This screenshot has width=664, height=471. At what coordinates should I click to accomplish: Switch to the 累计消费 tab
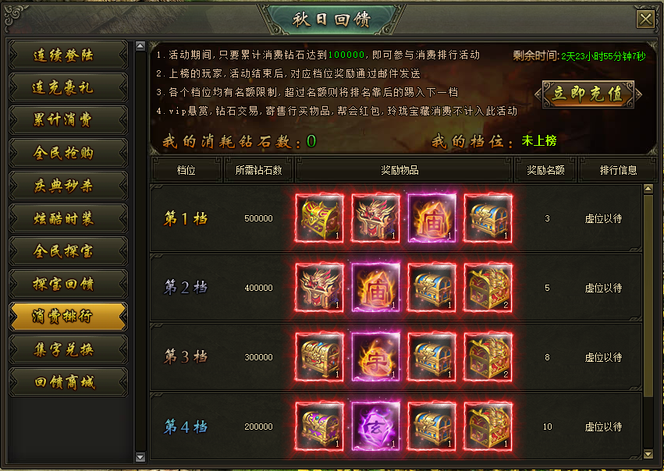pos(68,120)
